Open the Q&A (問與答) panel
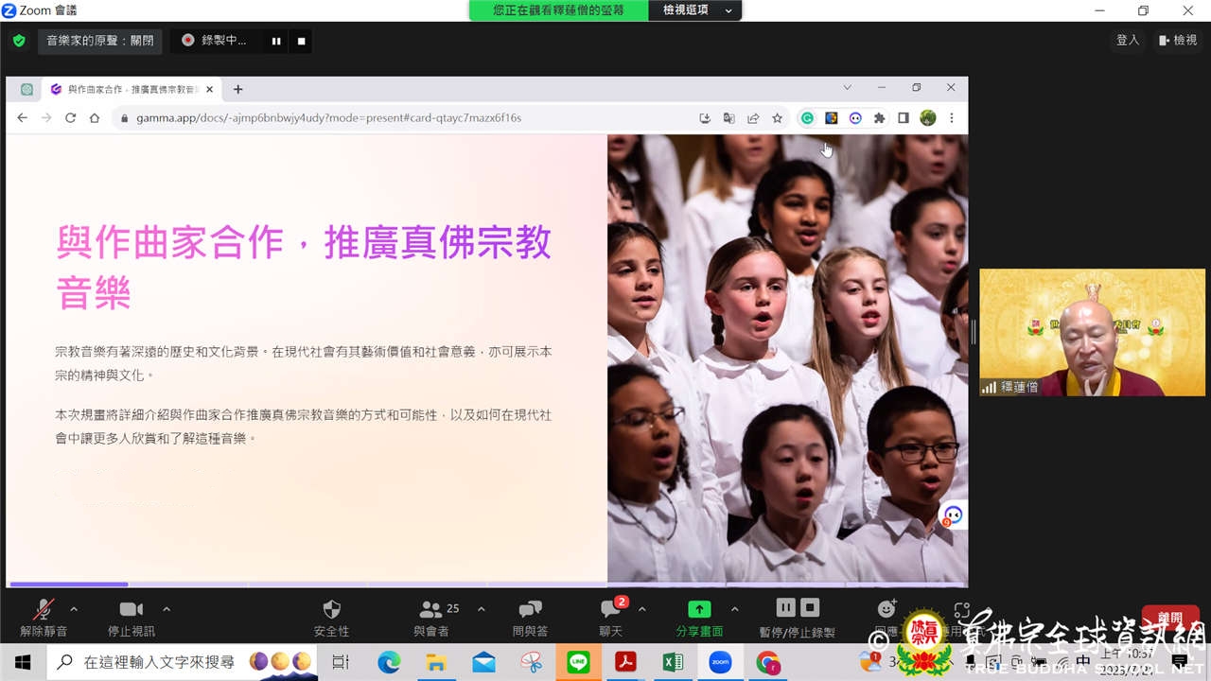 530,618
